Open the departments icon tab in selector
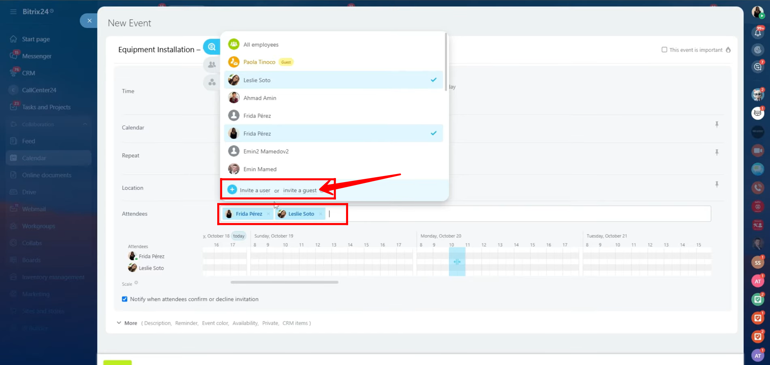The height and width of the screenshot is (365, 770). [212, 83]
